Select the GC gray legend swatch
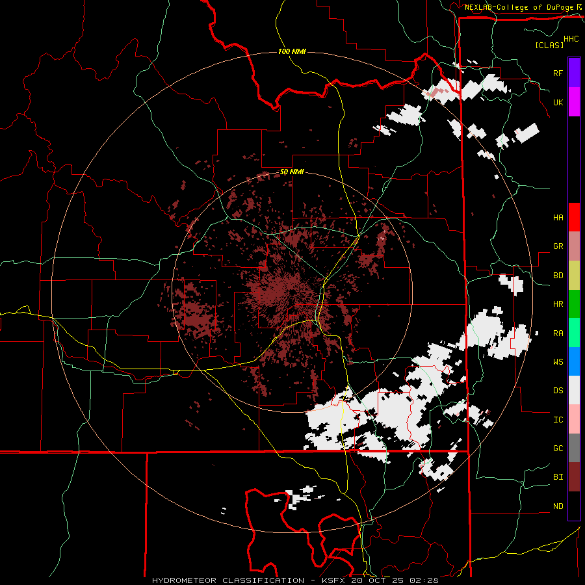585x585 pixels. click(x=574, y=448)
